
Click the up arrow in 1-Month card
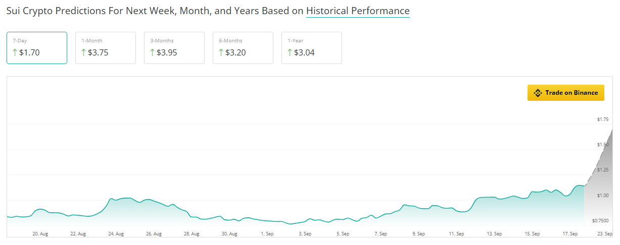[83, 52]
